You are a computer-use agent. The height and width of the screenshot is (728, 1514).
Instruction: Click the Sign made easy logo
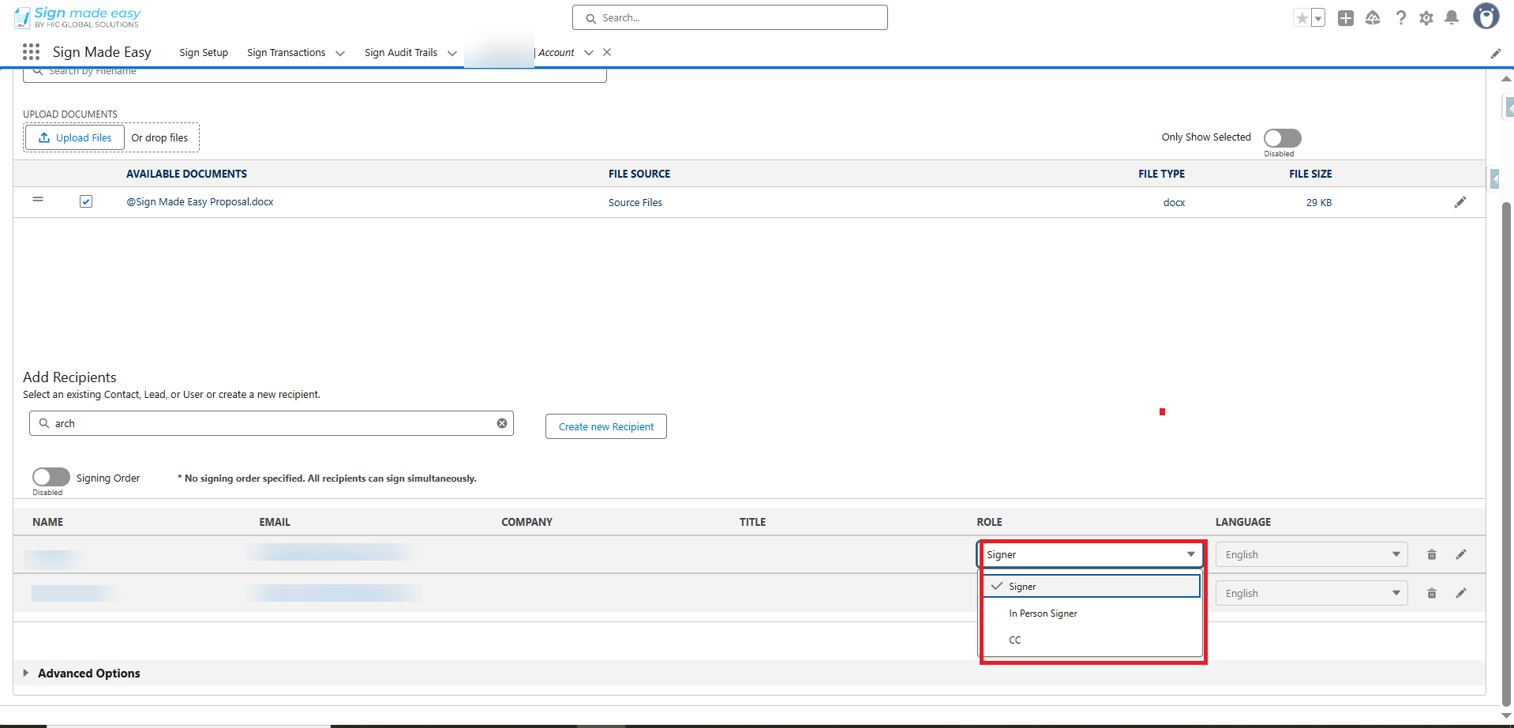pyautogui.click(x=77, y=17)
